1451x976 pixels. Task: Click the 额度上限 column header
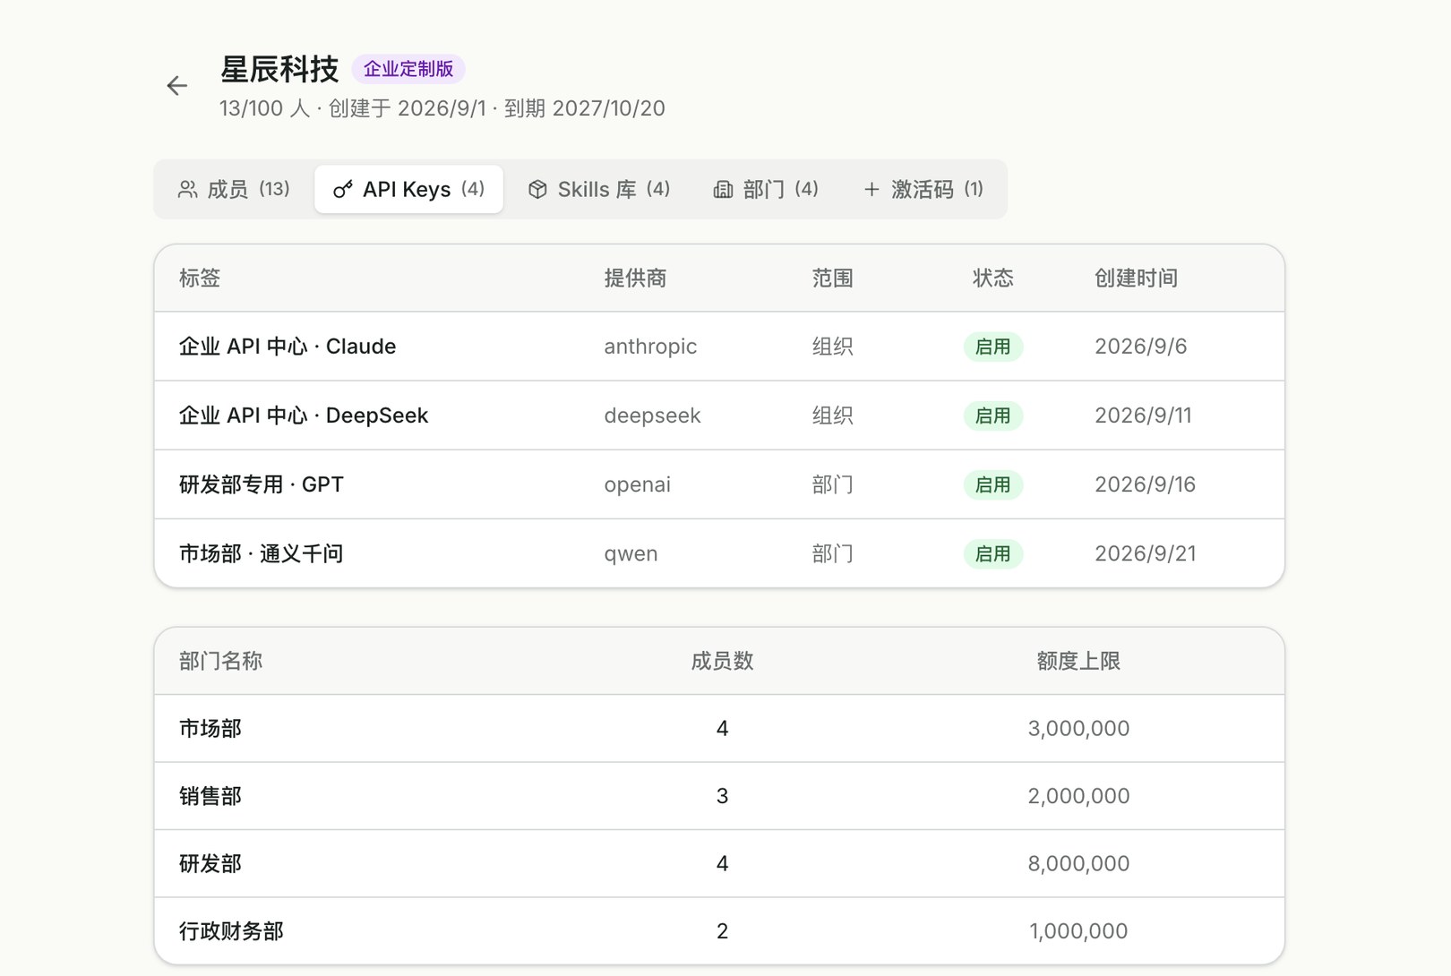coord(1078,661)
